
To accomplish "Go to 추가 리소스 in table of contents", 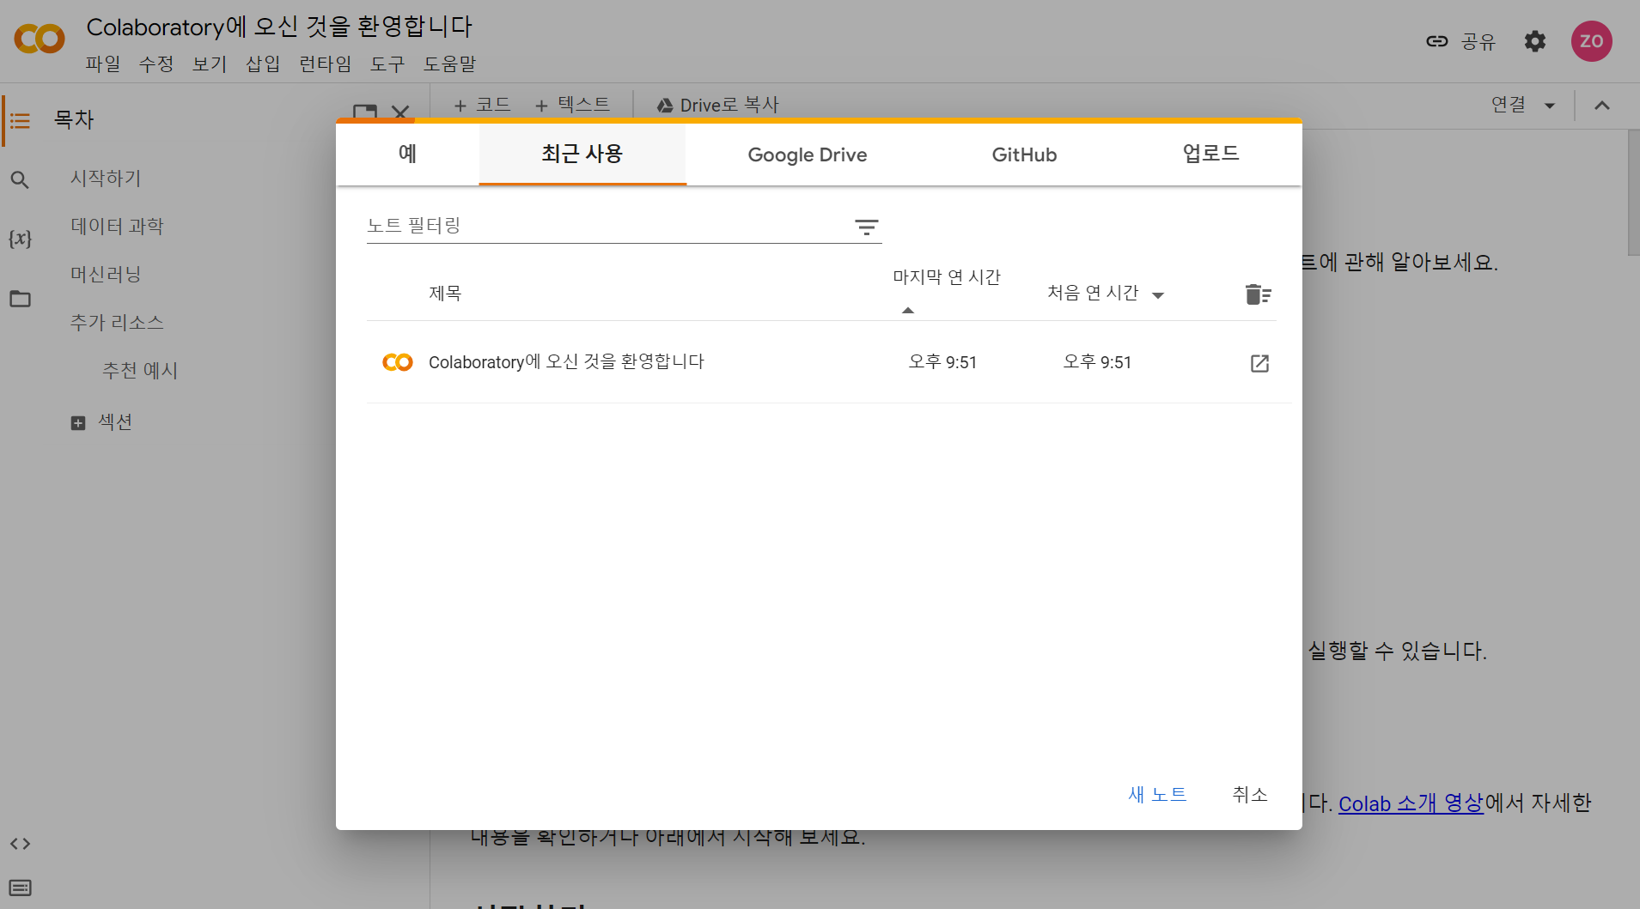I will point(117,323).
